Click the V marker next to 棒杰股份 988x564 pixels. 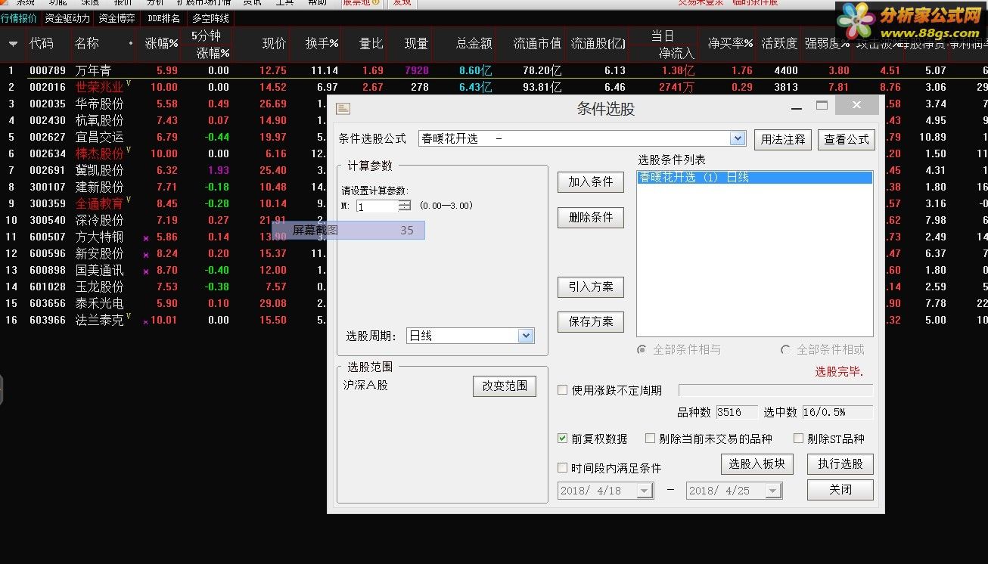click(x=129, y=150)
